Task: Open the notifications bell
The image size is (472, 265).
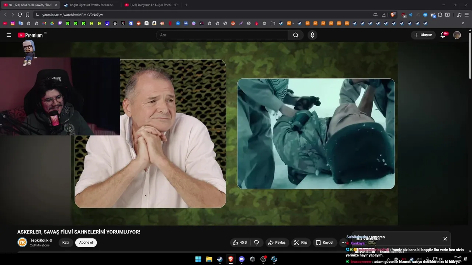Action: tap(443, 35)
